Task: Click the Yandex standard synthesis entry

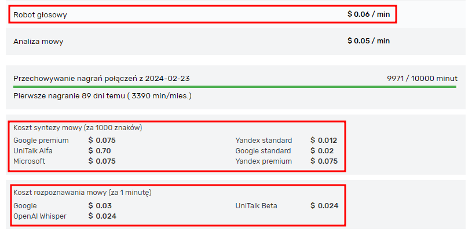Action: point(264,141)
